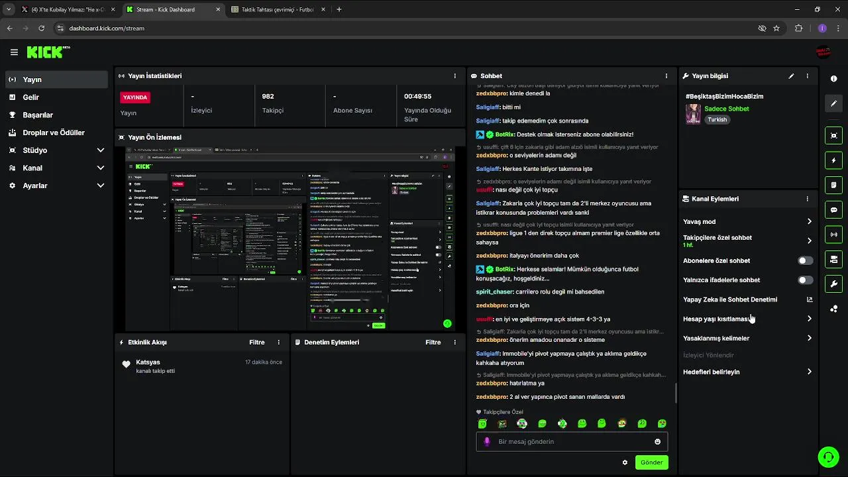Open Chrome extensions puzzle icon
The width and height of the screenshot is (848, 477).
pos(798,28)
